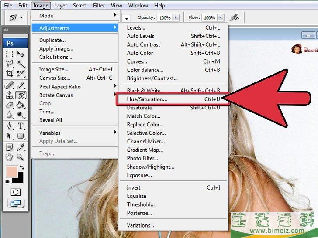This screenshot has width=318, height=238.
Task: Click the Flow percentage field
Action: 209,17
